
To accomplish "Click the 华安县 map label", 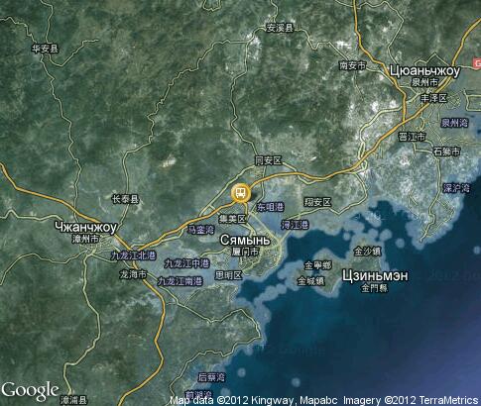I will 45,50.
